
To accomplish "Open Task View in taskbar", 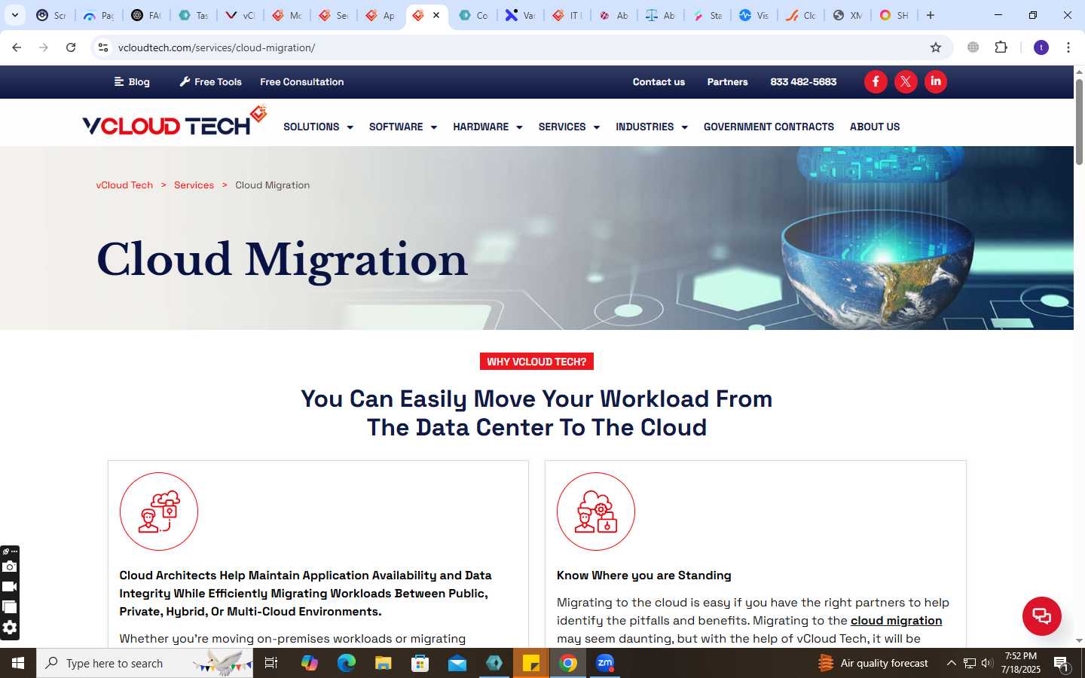I will click(271, 663).
